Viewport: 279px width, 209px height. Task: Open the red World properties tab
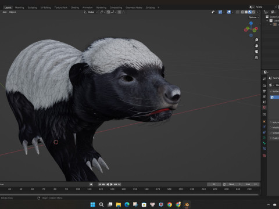[264, 107]
